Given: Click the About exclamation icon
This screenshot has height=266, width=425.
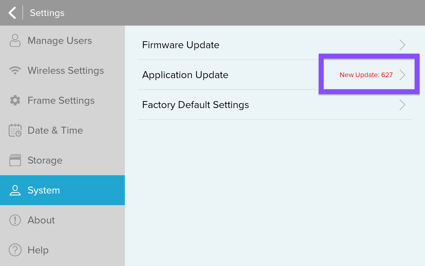Looking at the screenshot, I should pos(15,220).
